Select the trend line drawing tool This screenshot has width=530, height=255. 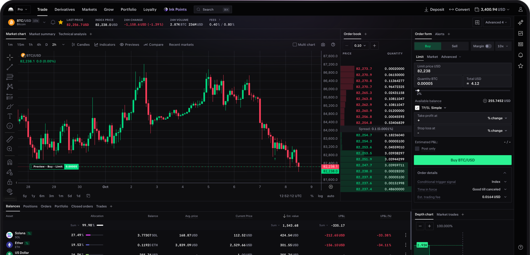point(10,67)
